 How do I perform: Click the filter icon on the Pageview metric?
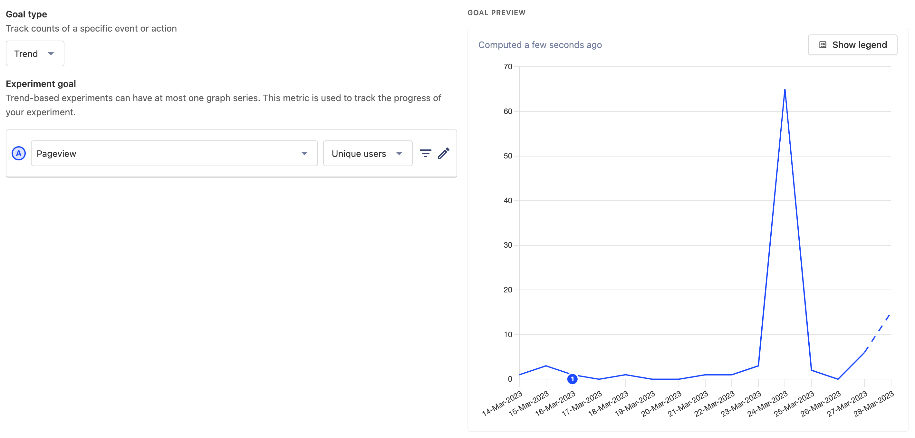tap(425, 153)
